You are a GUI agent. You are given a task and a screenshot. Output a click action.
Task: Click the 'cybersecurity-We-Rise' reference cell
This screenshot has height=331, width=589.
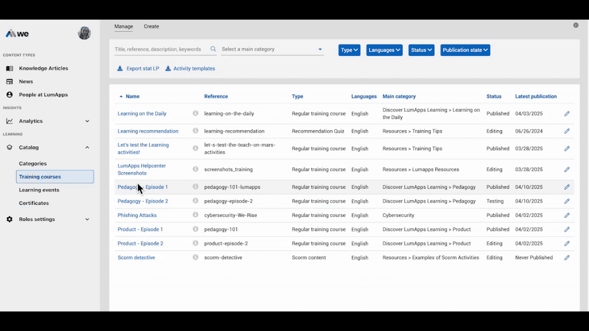point(231,215)
